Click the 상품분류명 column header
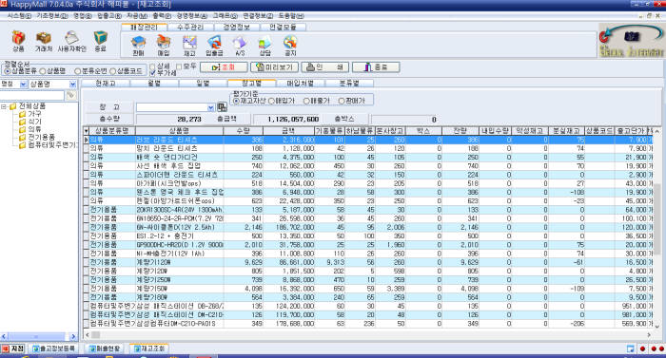Screen dimensions: 666x358 tap(111, 131)
